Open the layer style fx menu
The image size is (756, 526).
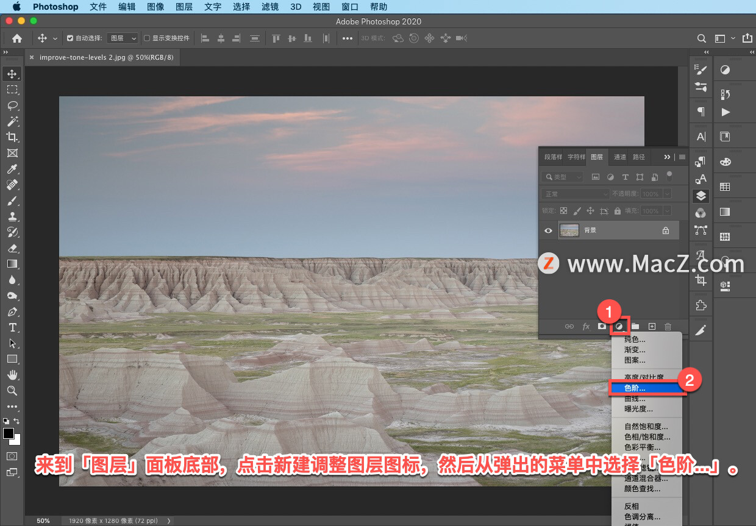(586, 327)
